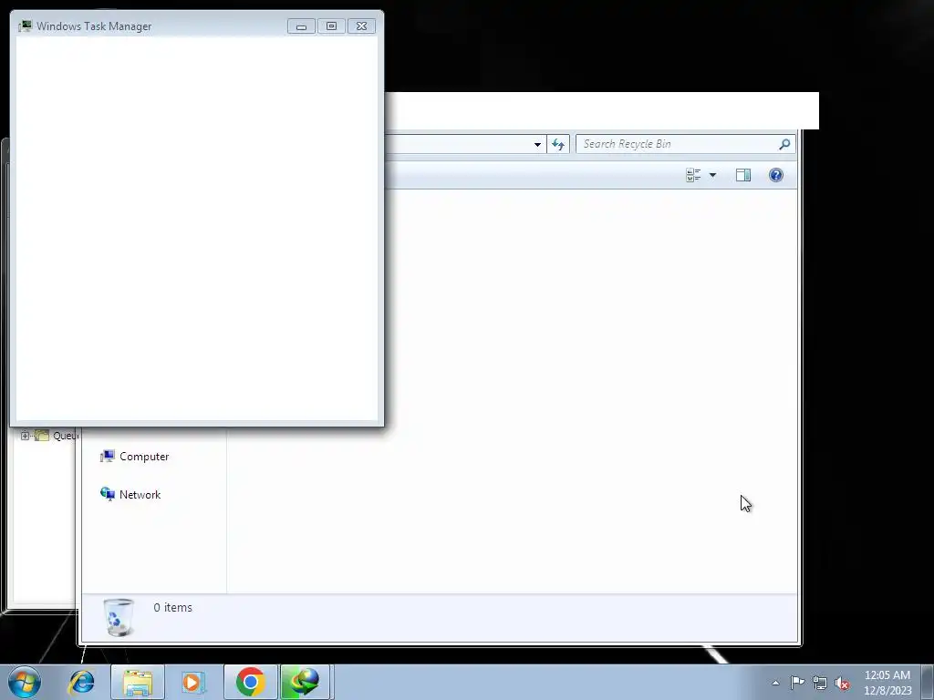Open the Windows Start menu

25,682
